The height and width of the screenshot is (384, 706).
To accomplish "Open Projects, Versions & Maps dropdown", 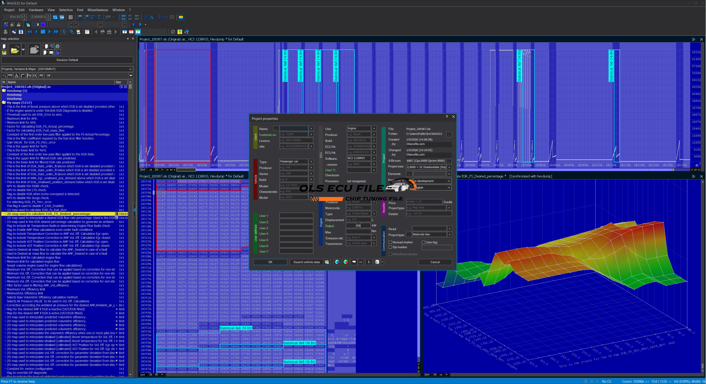I will [x=130, y=69].
